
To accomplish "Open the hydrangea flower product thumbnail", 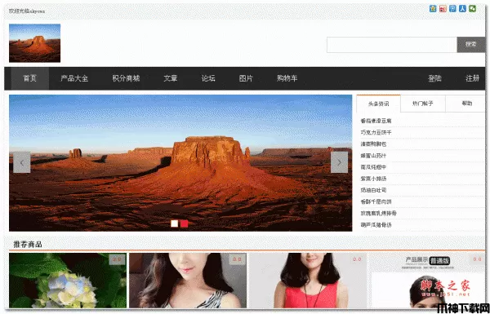I will coord(68,281).
